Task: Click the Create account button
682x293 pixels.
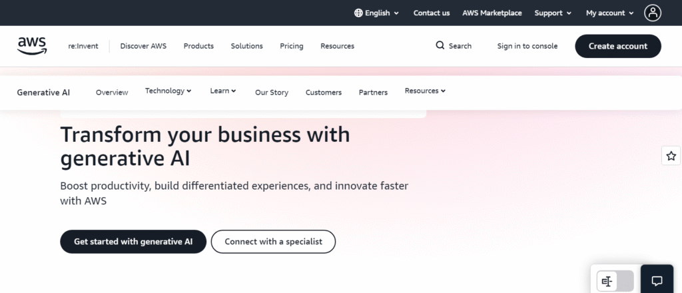Action: pos(618,46)
